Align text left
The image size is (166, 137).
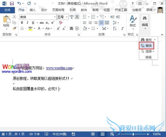pos(85,22)
